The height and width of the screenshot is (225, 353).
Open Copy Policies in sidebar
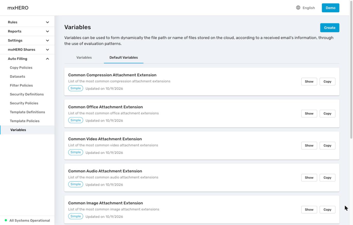21,68
